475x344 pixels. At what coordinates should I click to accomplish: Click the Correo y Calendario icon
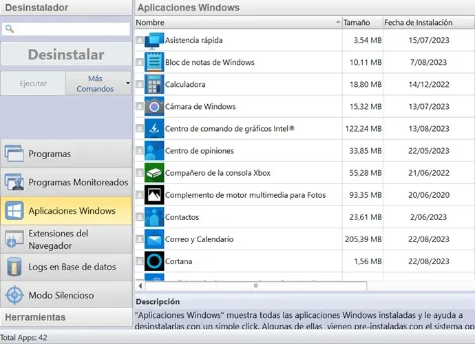click(154, 239)
